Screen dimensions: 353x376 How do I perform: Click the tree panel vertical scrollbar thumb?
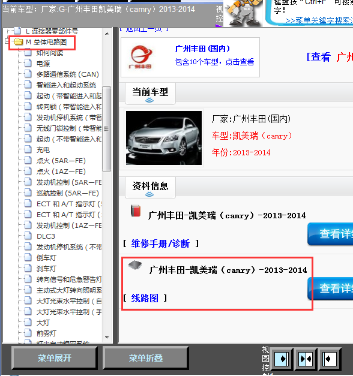(x=106, y=129)
